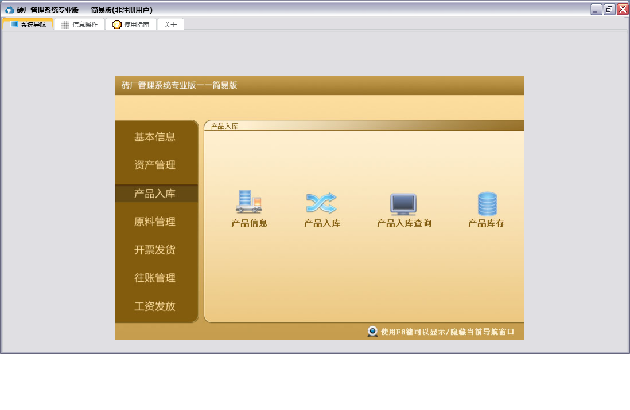Select 基本信息 in the sidebar
Image resolution: width=630 pixels, height=410 pixels.
(x=155, y=137)
